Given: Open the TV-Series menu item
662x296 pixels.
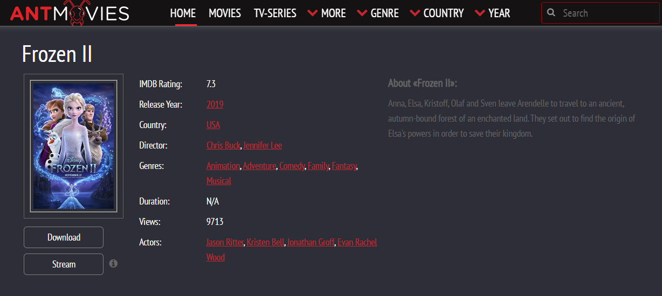Looking at the screenshot, I should click(x=275, y=13).
